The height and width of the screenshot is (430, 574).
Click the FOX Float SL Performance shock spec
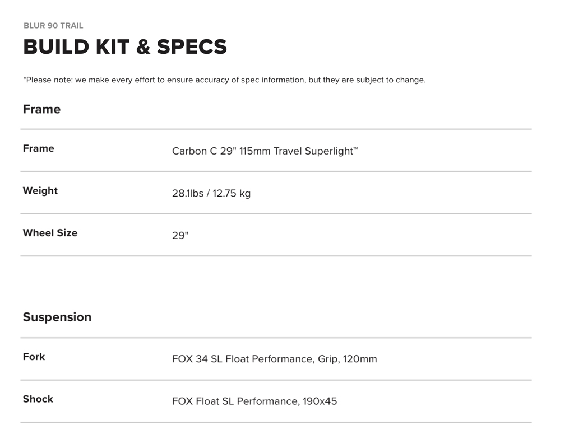[x=234, y=401]
